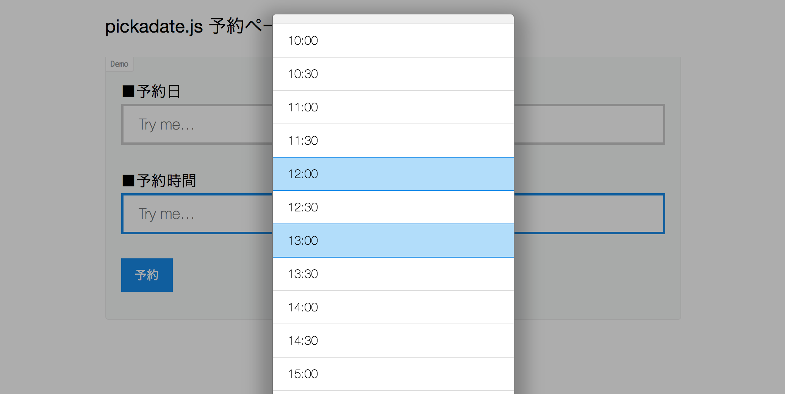785x394 pixels.
Task: Click the timepicker popup's top scroll area
Action: coord(392,18)
